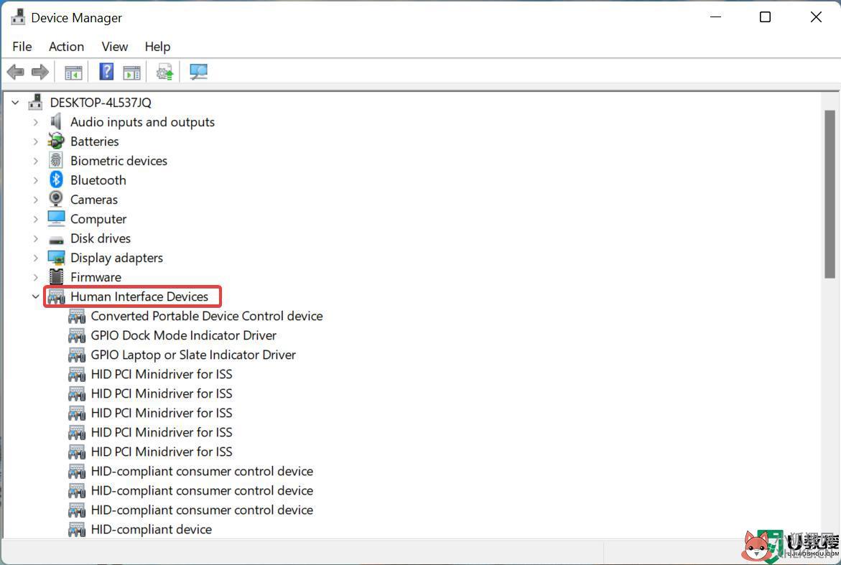Select the Bluetooth category label

[98, 179]
